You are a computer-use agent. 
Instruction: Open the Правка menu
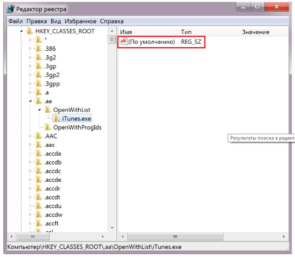point(36,21)
